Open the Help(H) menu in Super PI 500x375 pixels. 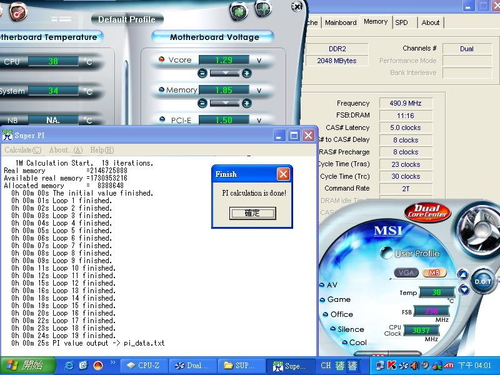point(102,150)
